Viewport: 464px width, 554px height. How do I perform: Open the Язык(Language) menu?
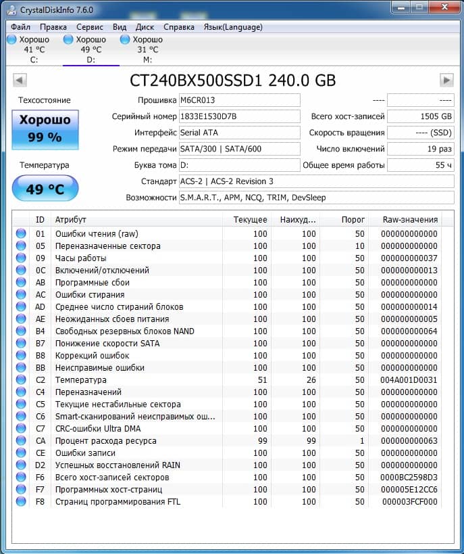coord(233,27)
